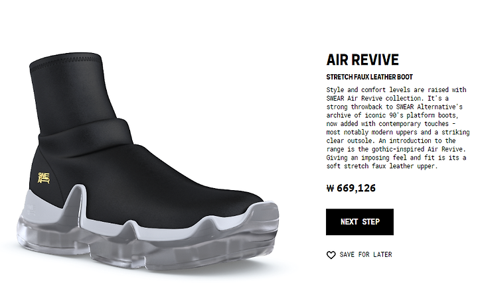This screenshot has height=306, width=478.
Task: Click the Stretch Faux Leather Boot subtitle
Action: [x=370, y=77]
